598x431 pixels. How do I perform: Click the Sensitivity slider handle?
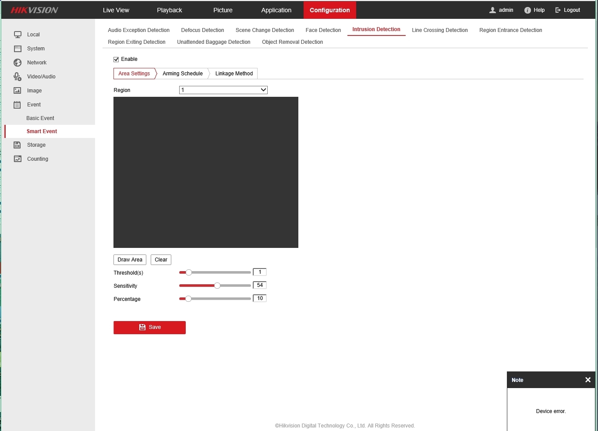[x=217, y=286]
